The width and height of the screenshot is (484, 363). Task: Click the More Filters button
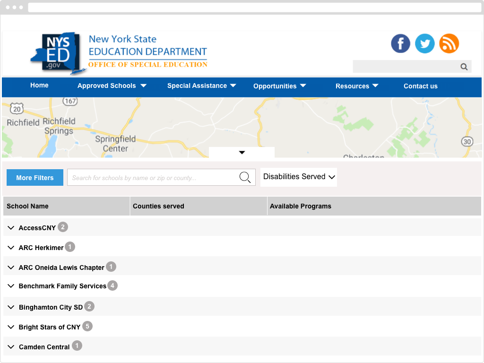click(x=35, y=178)
